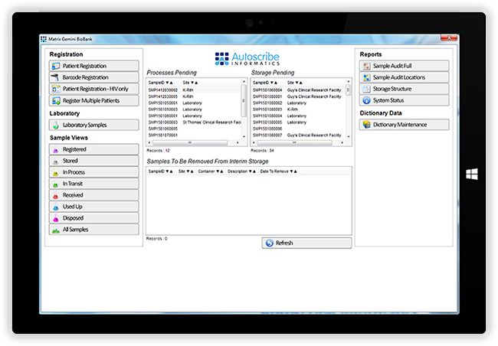Screen dimensions: 498x346
Task: Click Records : 34 count label
Action: [x=262, y=151]
